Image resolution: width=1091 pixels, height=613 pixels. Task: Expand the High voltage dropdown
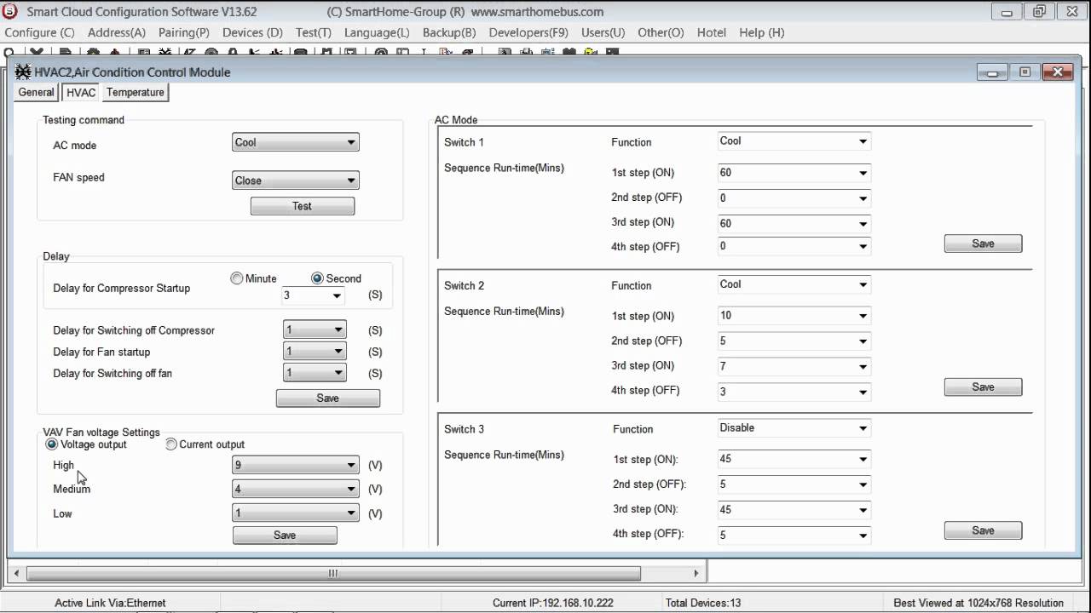(x=295, y=465)
